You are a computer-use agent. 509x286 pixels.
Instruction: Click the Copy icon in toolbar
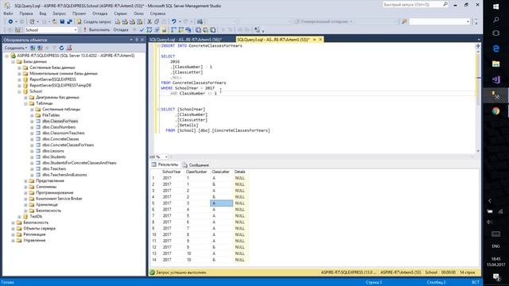pyautogui.click(x=157, y=21)
